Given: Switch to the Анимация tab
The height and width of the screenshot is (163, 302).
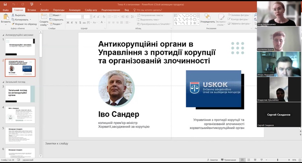Looking at the screenshot, I should pyautogui.click(x=75, y=10).
